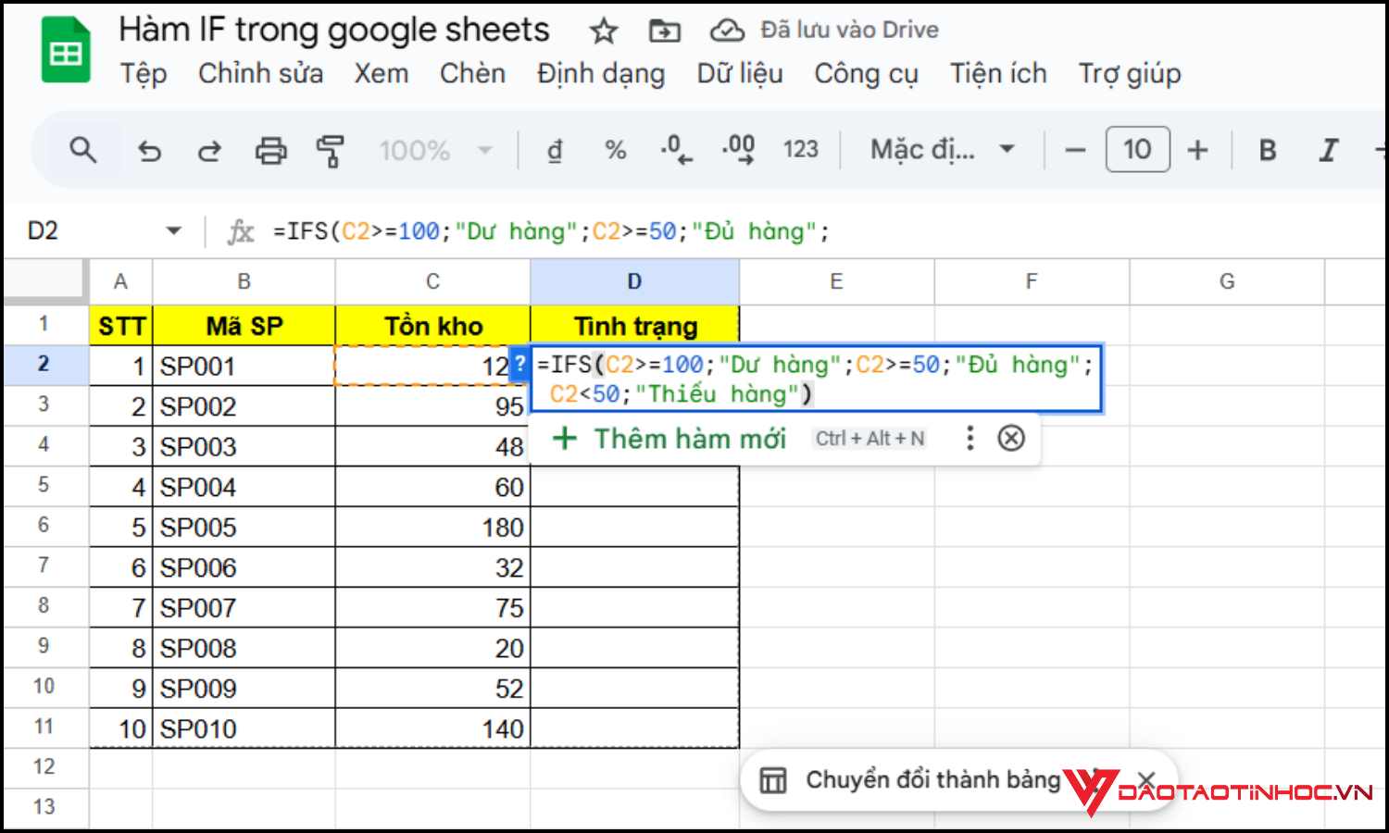Select column G header

point(1227,281)
